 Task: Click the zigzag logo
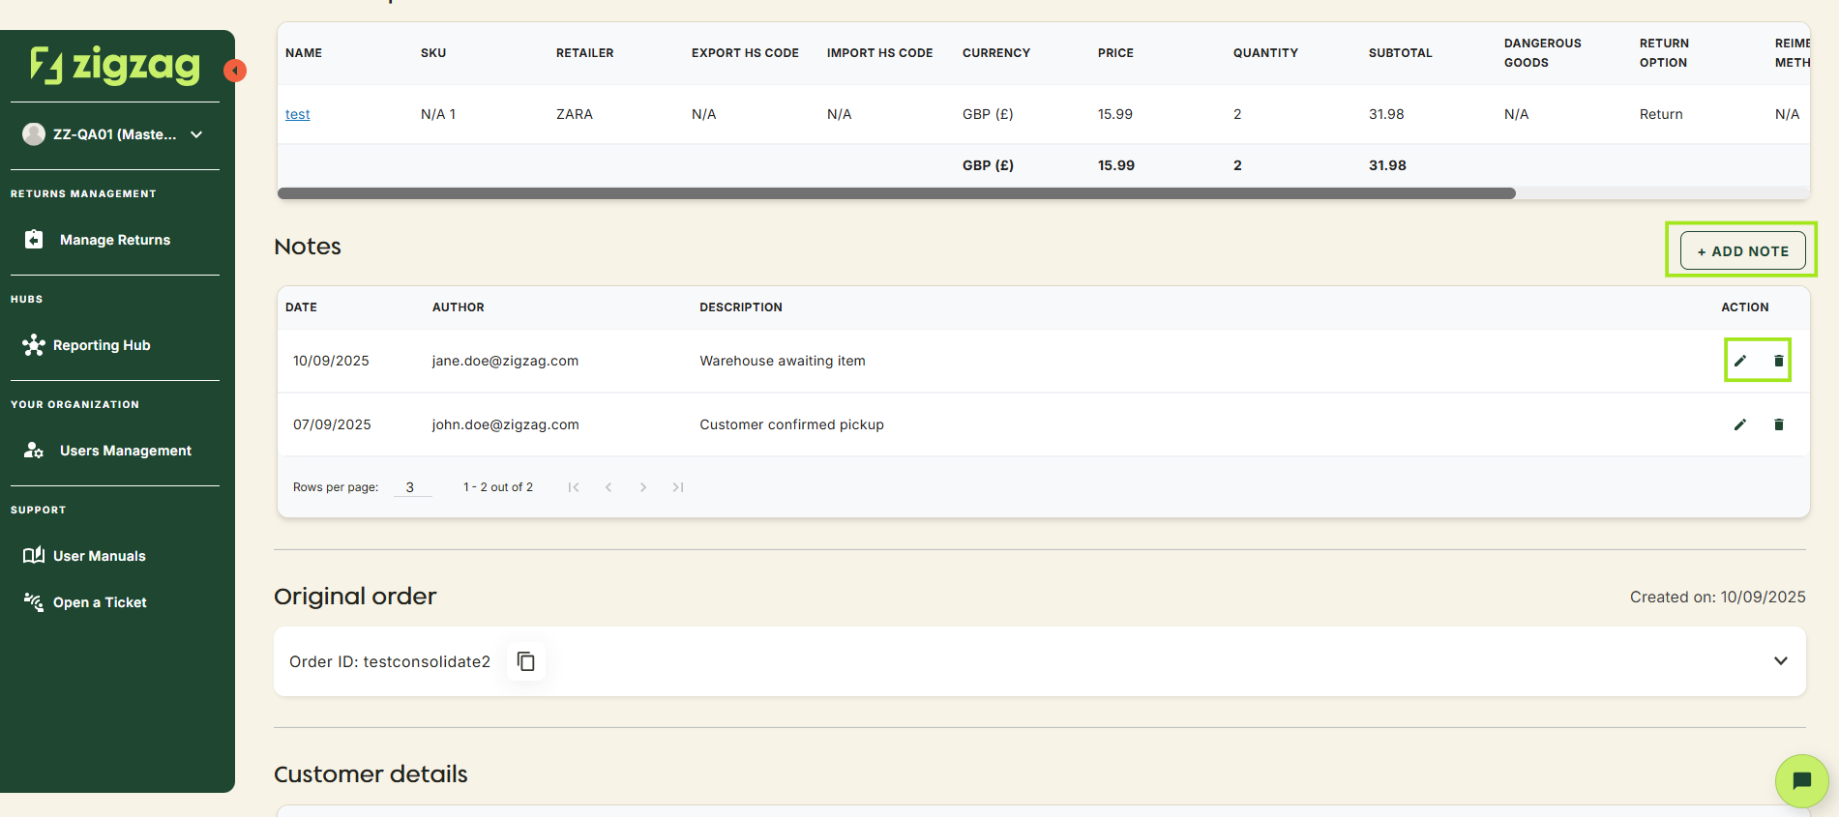(x=115, y=65)
